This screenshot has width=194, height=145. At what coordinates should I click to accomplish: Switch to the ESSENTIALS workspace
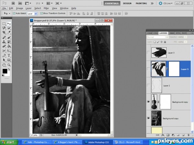(112, 4)
